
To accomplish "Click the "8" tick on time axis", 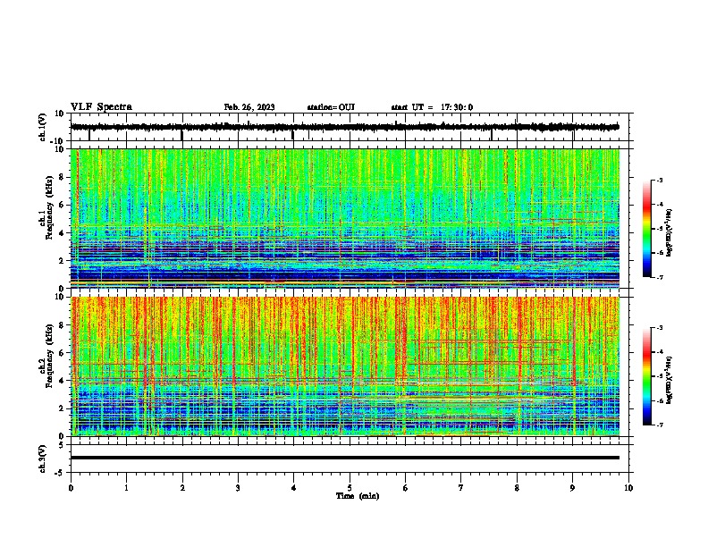I will point(517,488).
